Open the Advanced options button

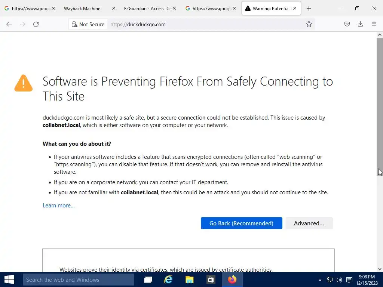point(309,223)
